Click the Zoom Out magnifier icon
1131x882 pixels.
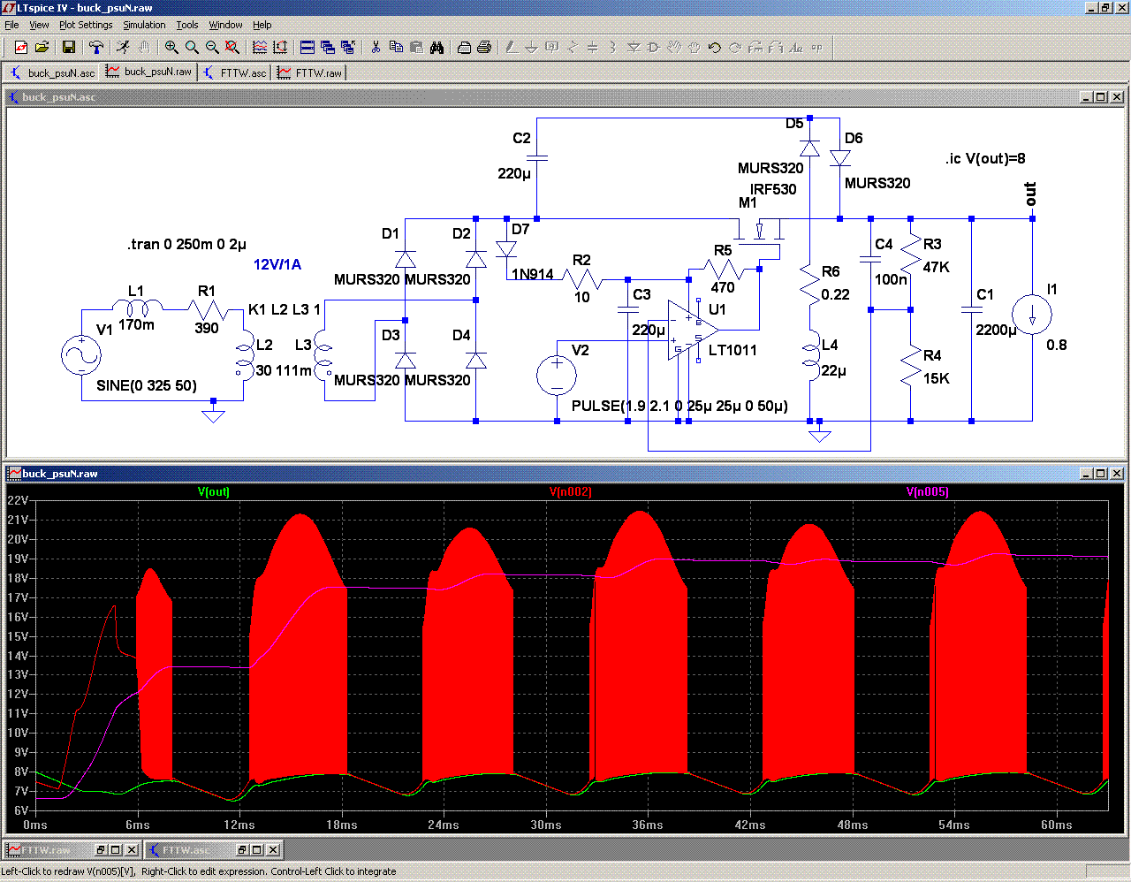pos(212,48)
